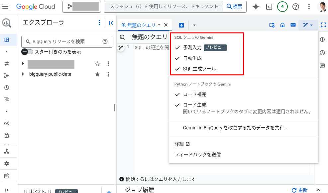
Task: Open the top bar three-dot settings menu
Action: (309, 7)
